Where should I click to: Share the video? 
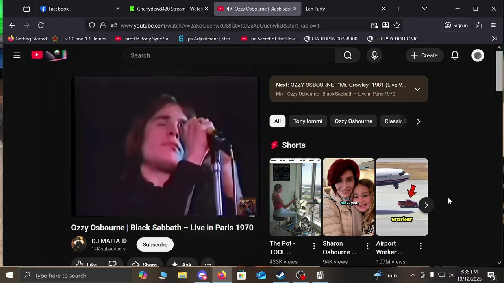[144, 264]
